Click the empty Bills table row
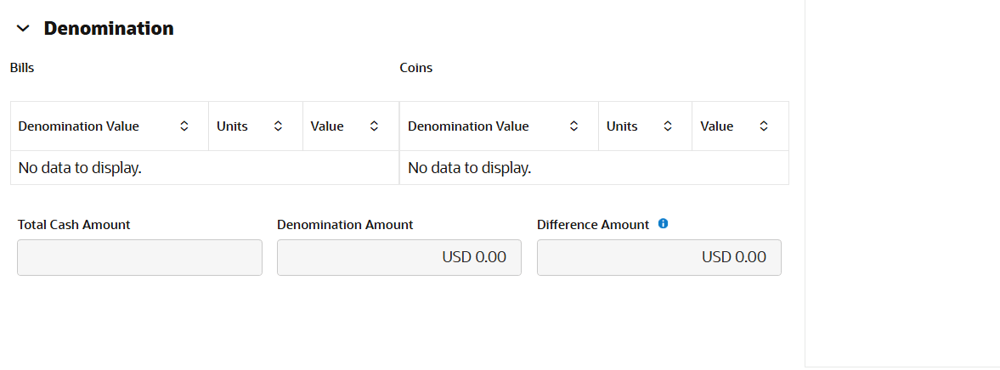Viewport: 1000px width, 370px height. [204, 168]
